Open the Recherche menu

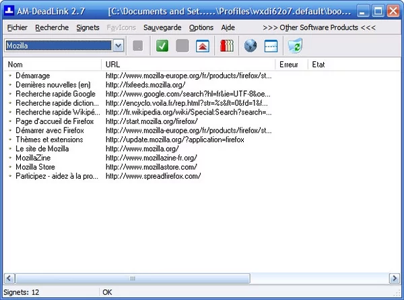(x=52, y=28)
